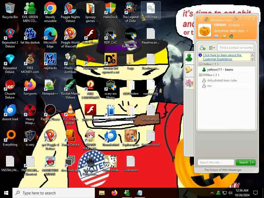Open the contact list view options dropdown

(212, 48)
